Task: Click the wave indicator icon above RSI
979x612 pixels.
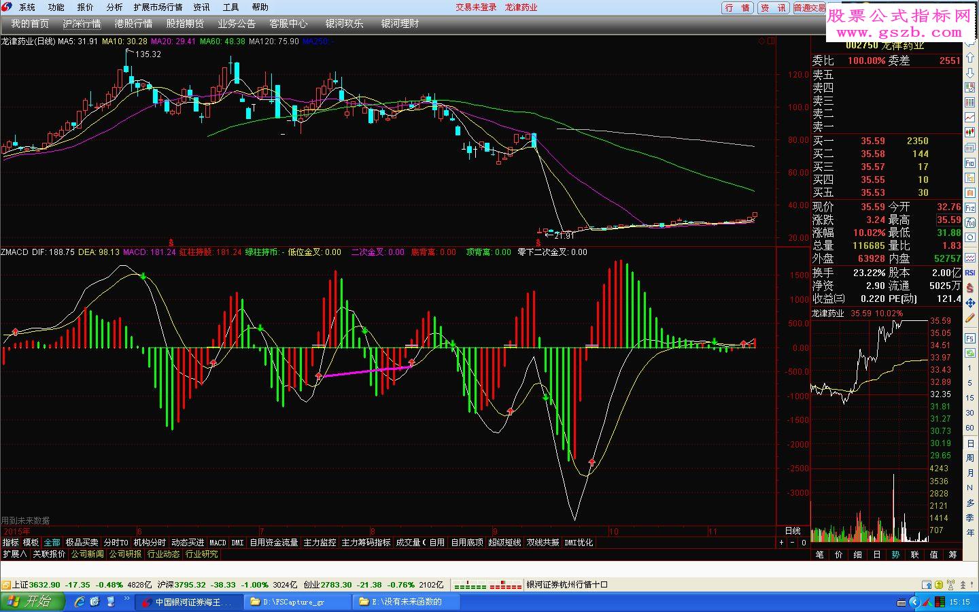Action: pyautogui.click(x=970, y=258)
